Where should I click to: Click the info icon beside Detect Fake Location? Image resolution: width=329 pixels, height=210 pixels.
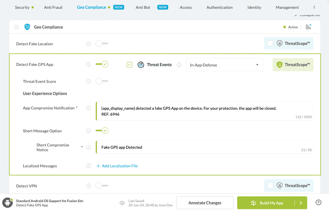(x=89, y=44)
